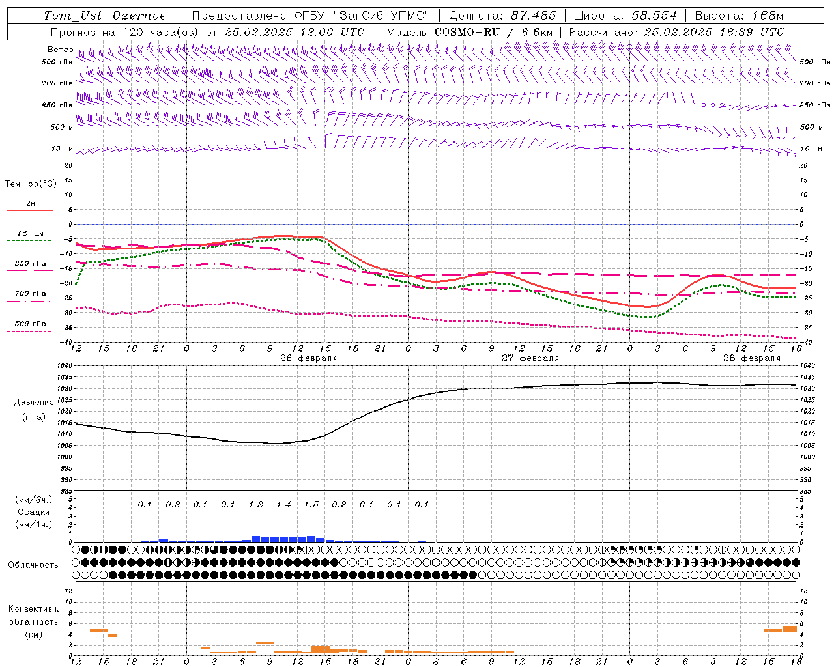
Task: Click the 'Ветер' wind panel label
Action: (x=61, y=50)
